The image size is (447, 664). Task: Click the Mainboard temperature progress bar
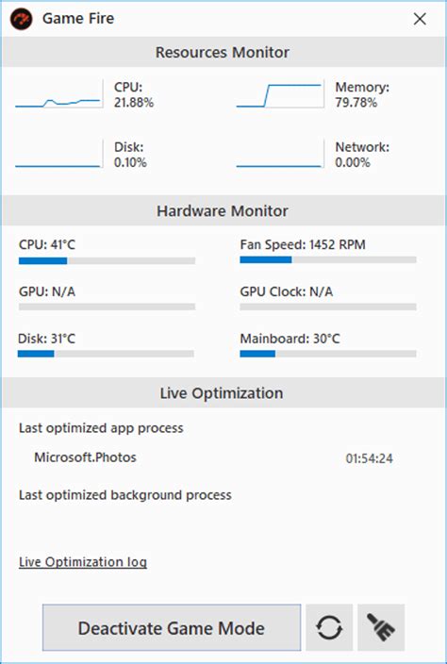point(328,354)
